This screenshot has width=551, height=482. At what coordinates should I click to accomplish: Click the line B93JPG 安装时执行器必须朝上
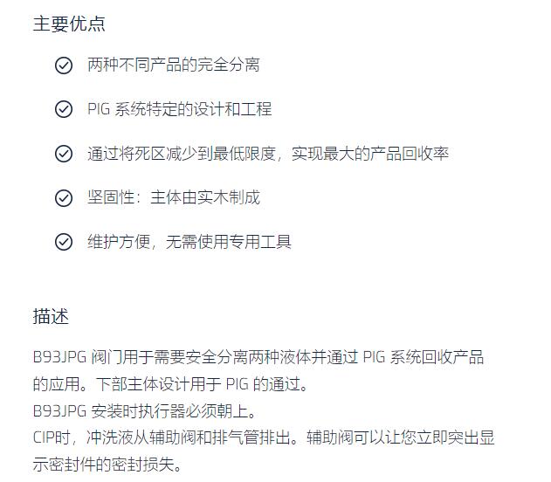point(145,410)
